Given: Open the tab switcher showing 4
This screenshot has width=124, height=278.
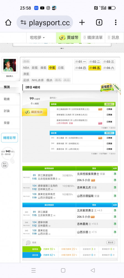Looking at the screenshot, I should (99, 23).
